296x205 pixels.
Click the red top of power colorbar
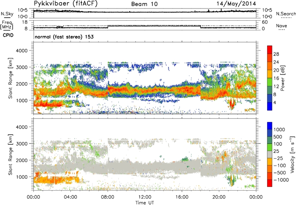[x=270, y=50]
